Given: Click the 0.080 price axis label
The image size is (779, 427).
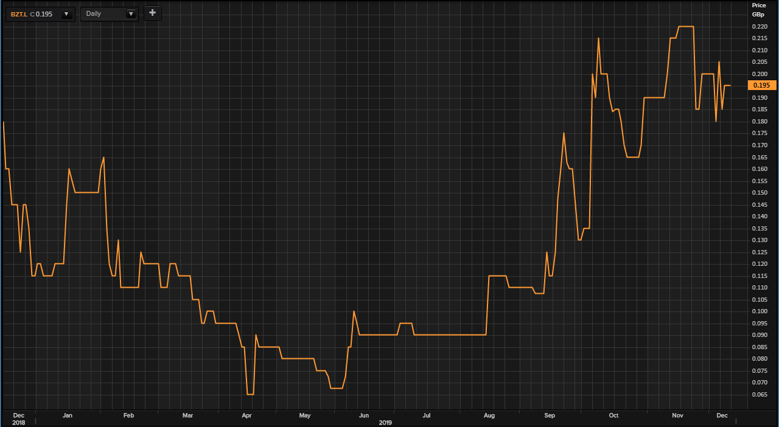Looking at the screenshot, I should [760, 359].
